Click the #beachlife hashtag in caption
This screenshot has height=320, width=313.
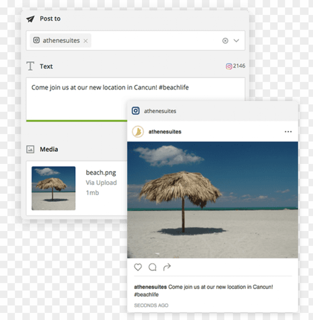146,295
